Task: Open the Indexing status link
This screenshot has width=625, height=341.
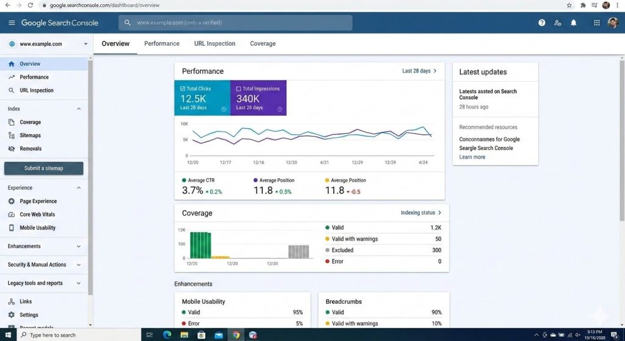Action: click(421, 213)
